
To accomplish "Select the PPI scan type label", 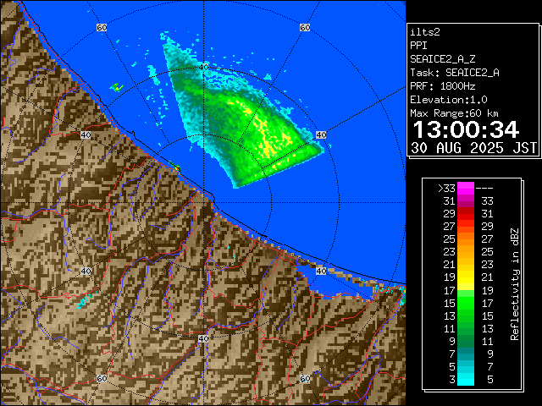I will (x=418, y=46).
